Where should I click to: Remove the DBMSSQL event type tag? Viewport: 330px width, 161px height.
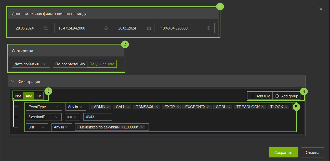point(157,107)
